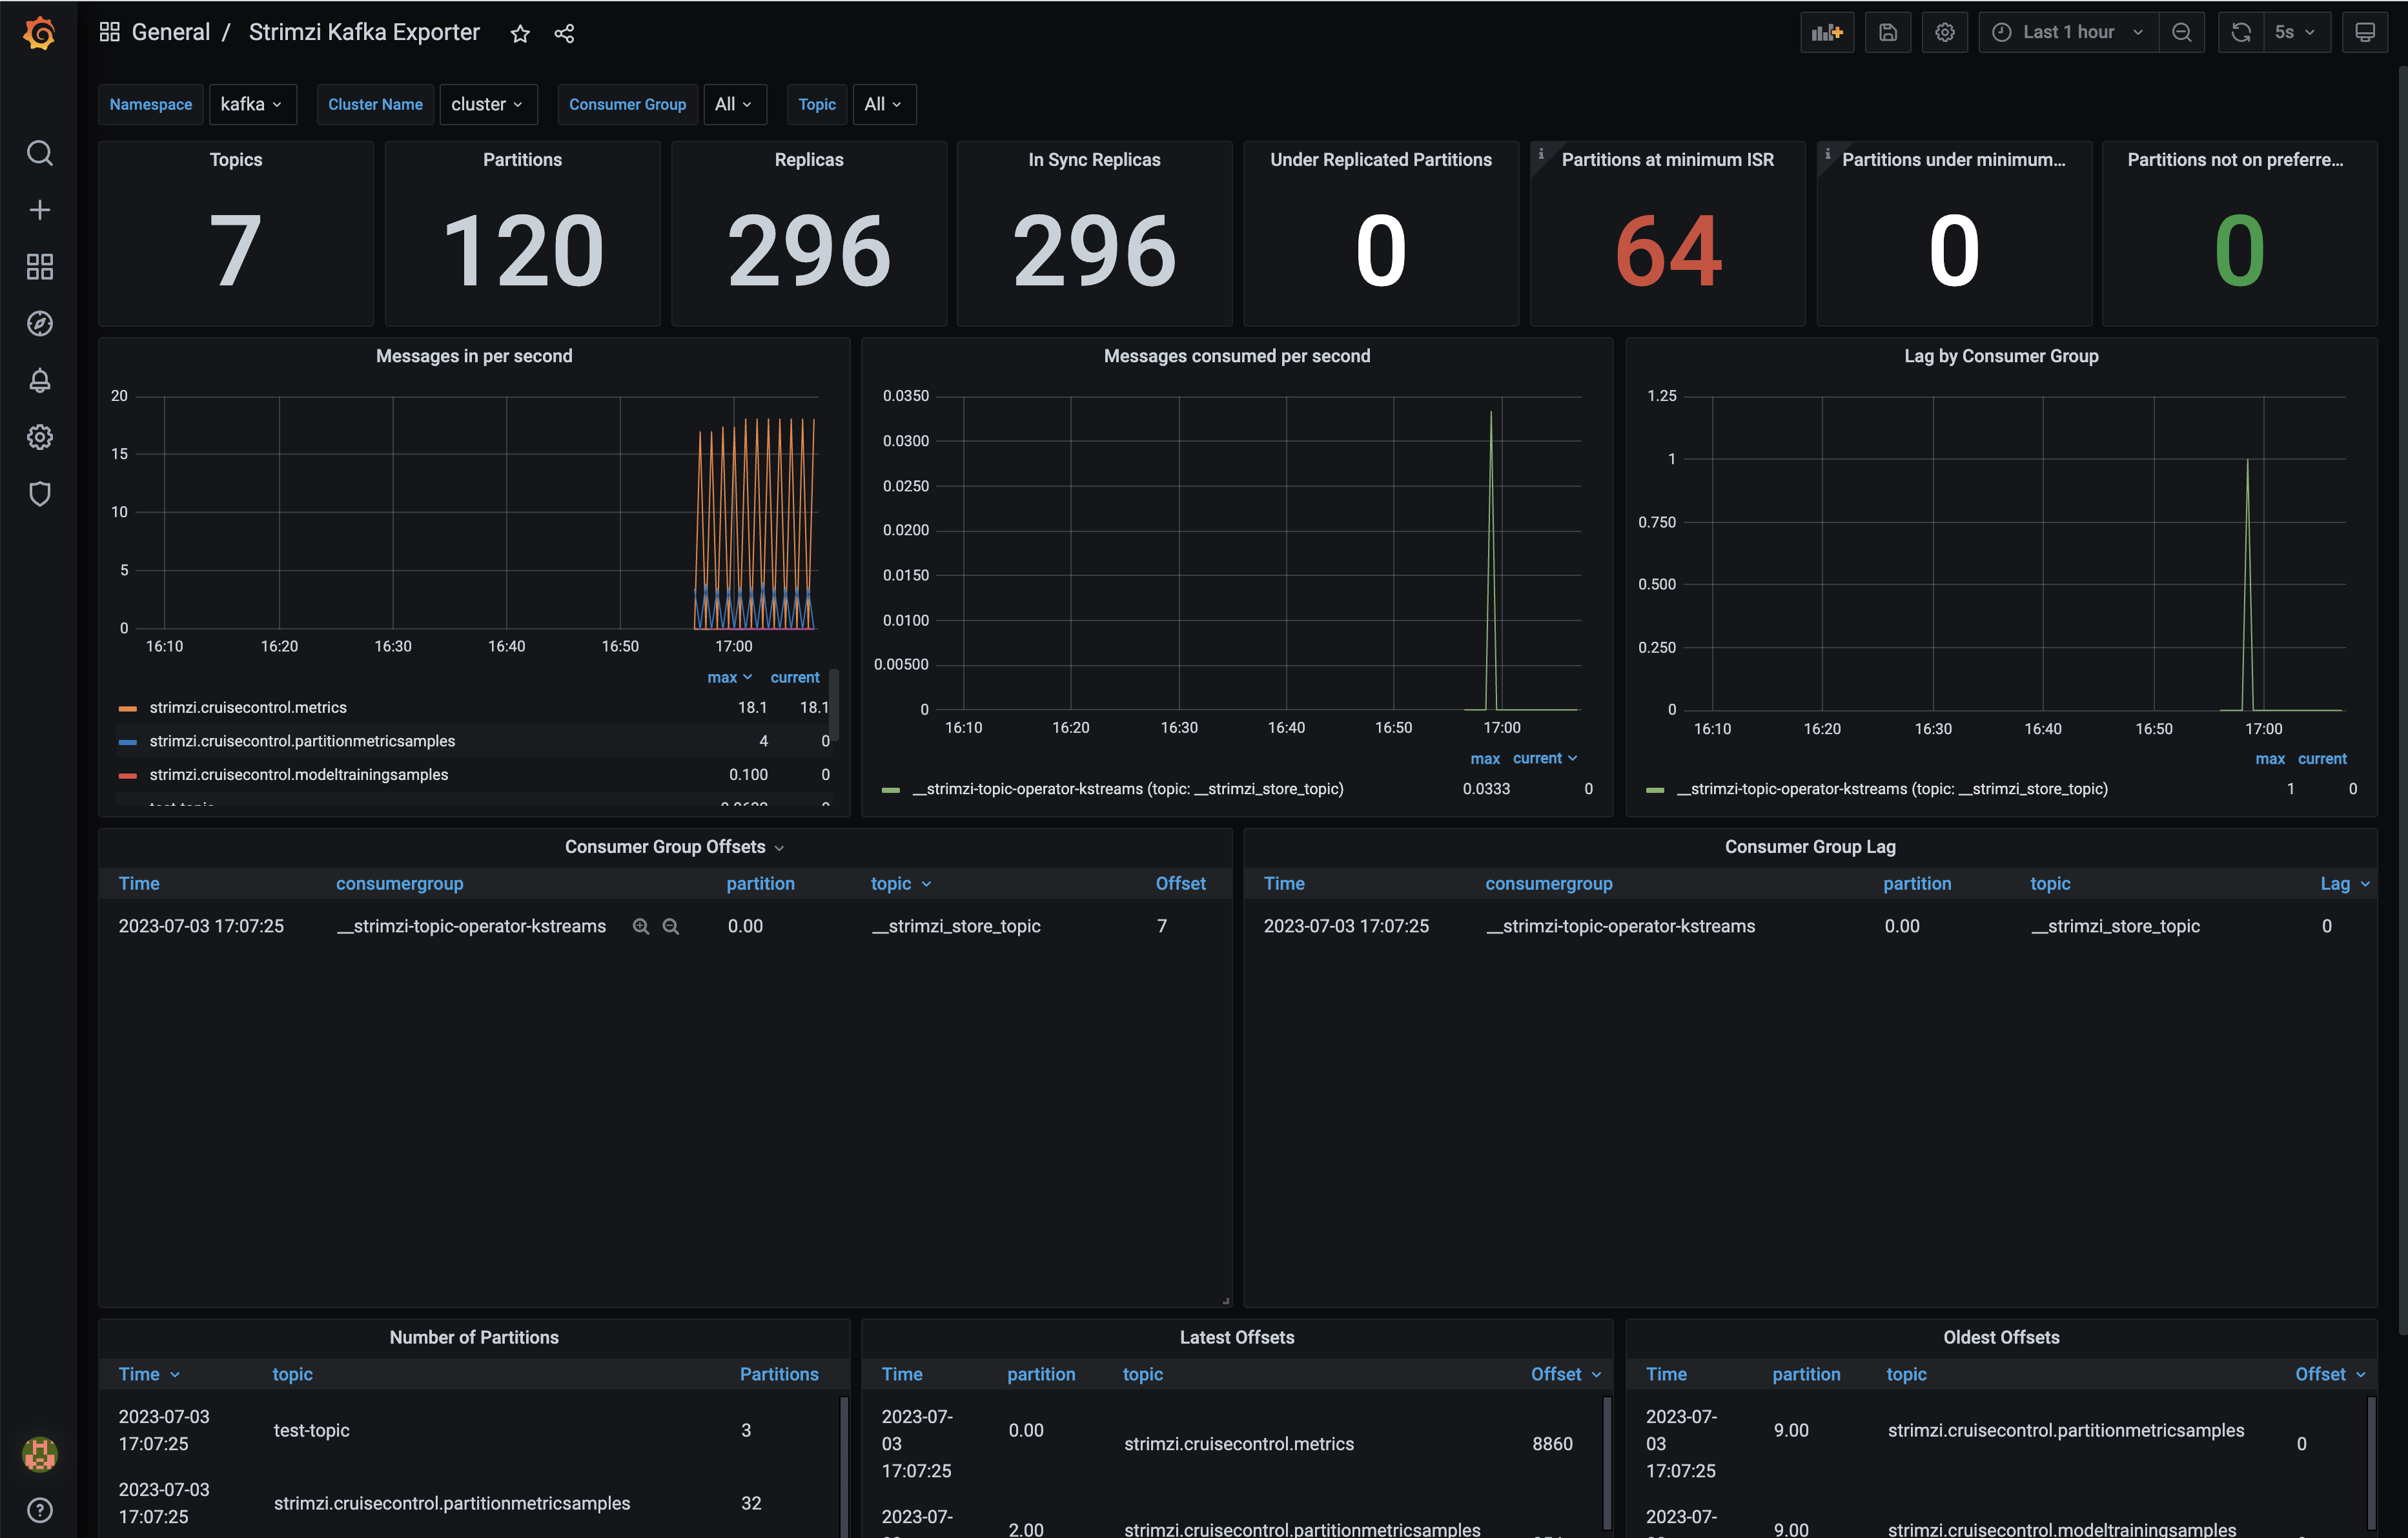
Task: Filter for value zoom-in icon in offsets row
Action: 641,927
